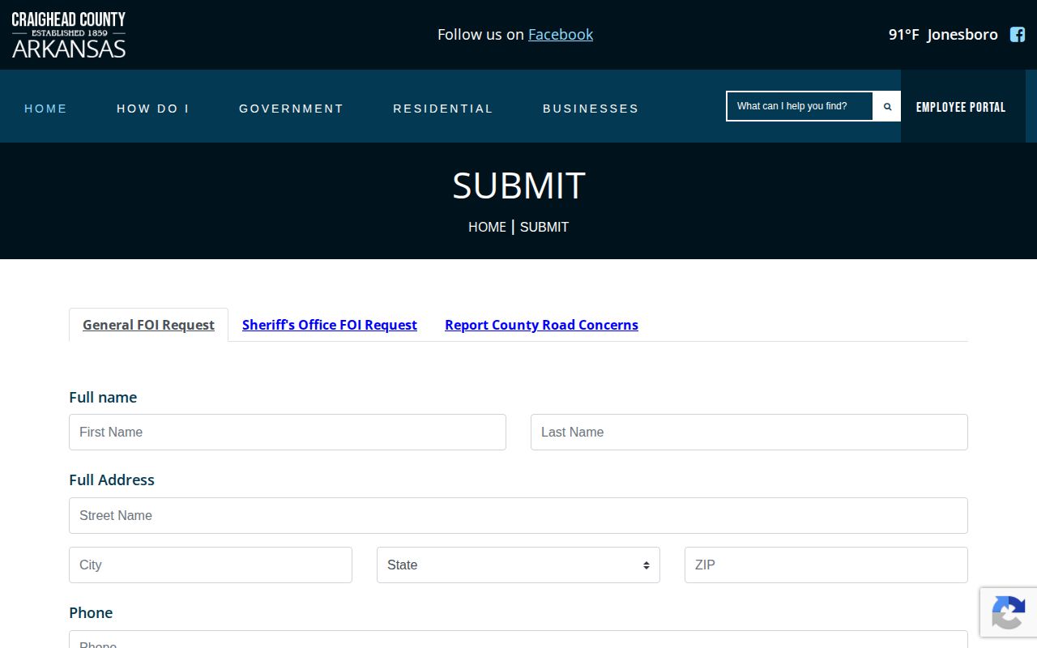Open the BUSINESSES menu
This screenshot has height=648, width=1037.
591,109
